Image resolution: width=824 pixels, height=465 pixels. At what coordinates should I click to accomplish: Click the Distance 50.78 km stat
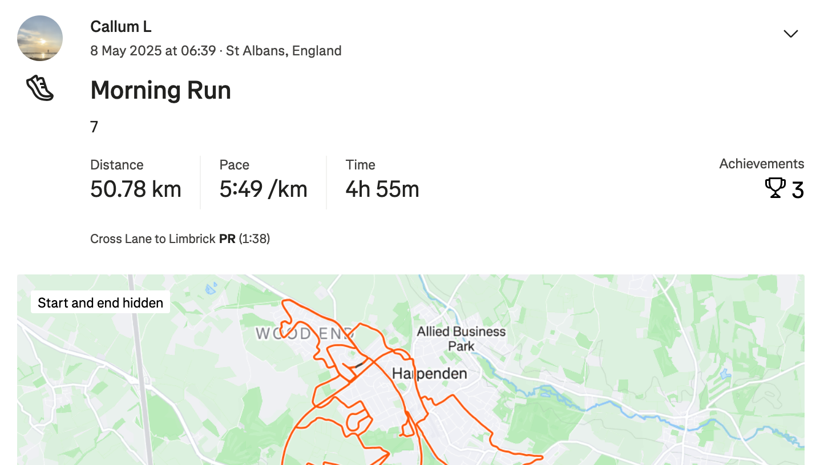(136, 181)
